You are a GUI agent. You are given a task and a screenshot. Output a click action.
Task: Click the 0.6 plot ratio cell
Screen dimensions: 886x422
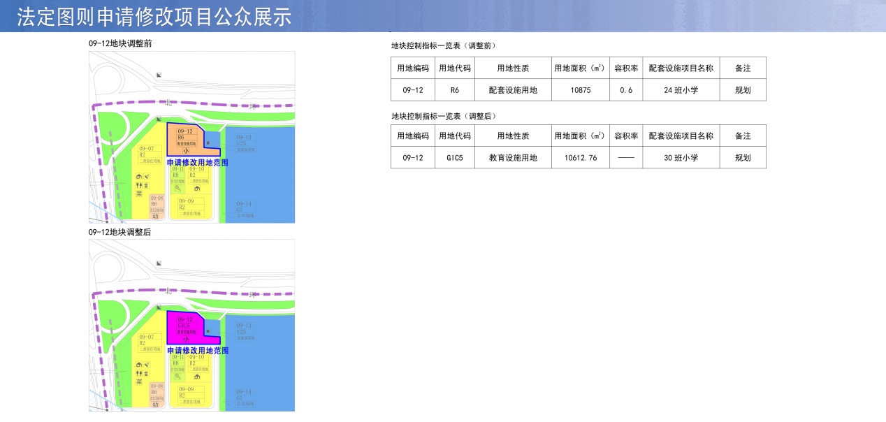625,90
